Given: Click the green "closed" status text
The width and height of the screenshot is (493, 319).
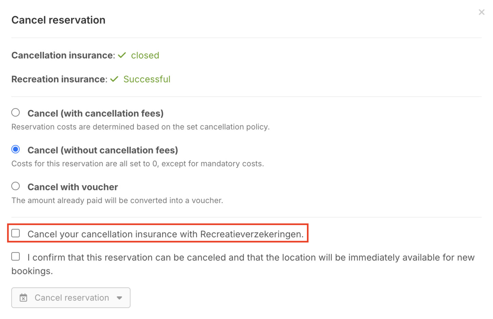Looking at the screenshot, I should tap(145, 55).
